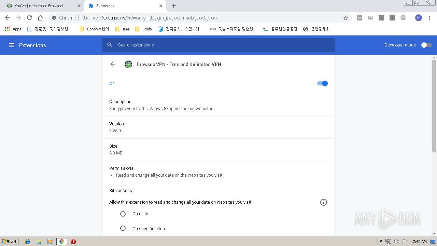Screen dimensions: 437x246
Task: Click the 7:40 AM clock
Action: [420, 242]
